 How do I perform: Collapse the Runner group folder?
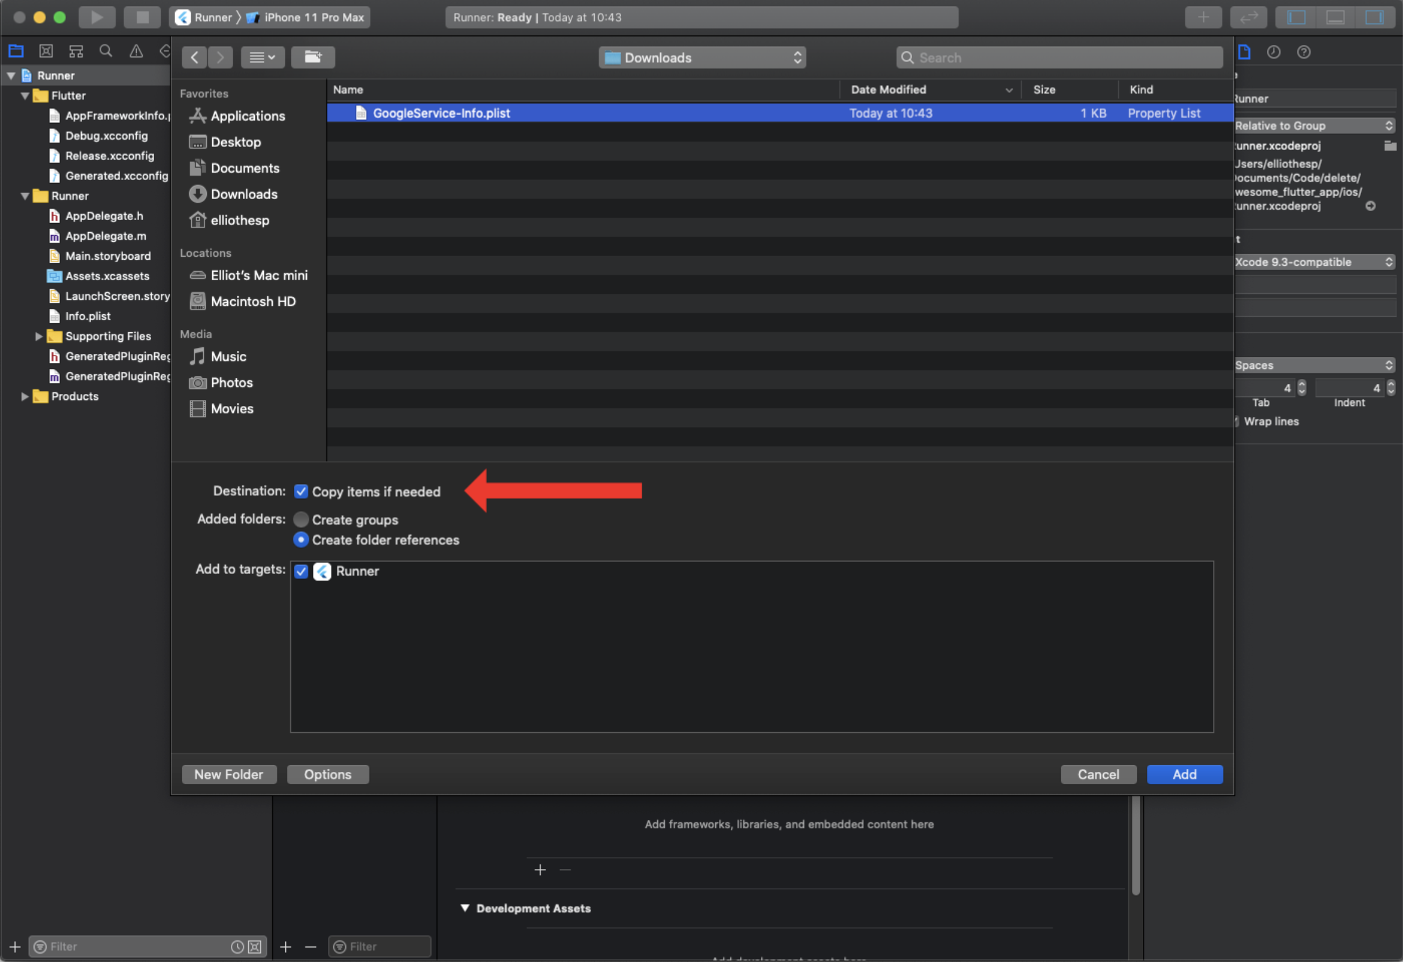point(25,196)
